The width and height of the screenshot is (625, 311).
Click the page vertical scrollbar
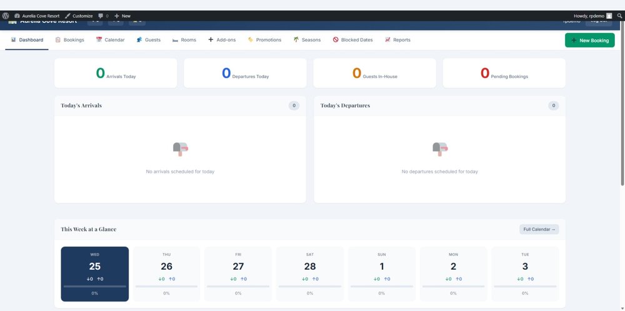pyautogui.click(x=622, y=104)
